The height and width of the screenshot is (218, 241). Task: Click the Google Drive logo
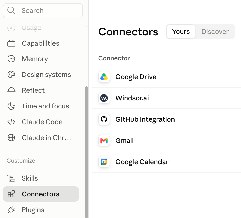coord(104,77)
